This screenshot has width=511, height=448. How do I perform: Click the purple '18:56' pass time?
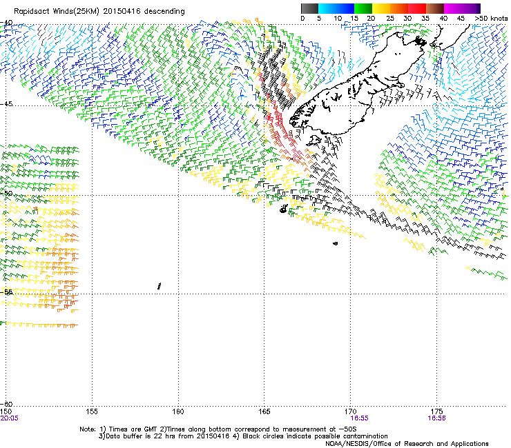436,418
